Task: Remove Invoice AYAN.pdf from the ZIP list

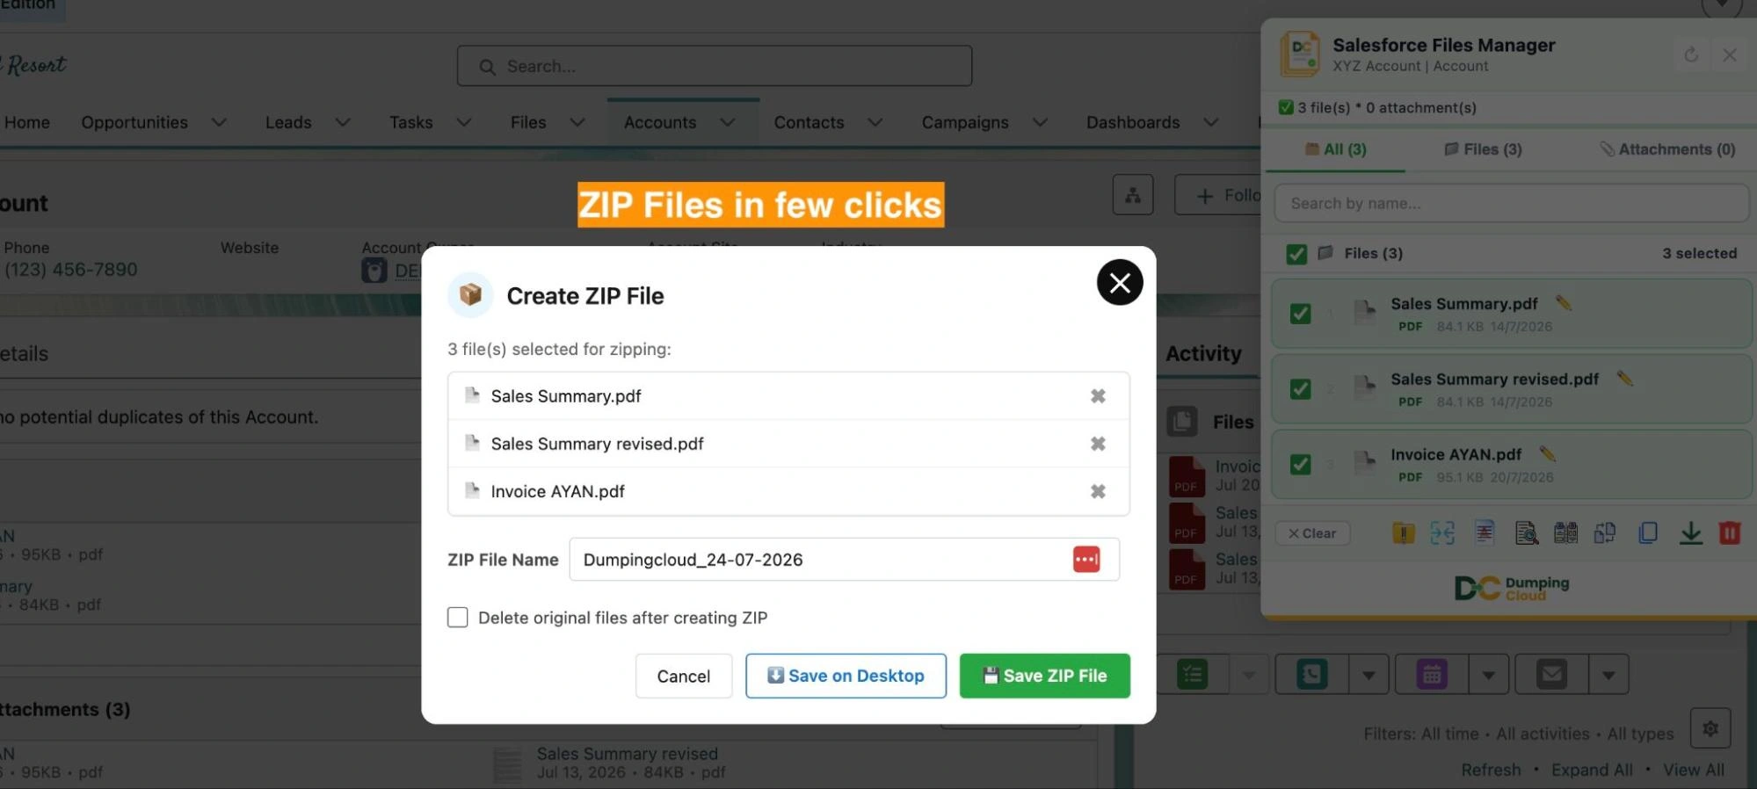Action: [1098, 491]
